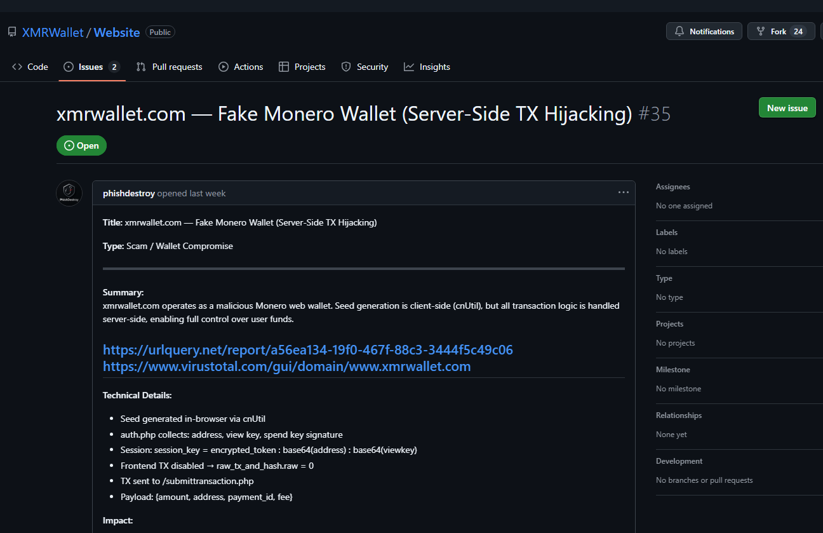Screen dimensions: 823x533
Task: Toggle the repository bookmark icon
Action: point(11,31)
